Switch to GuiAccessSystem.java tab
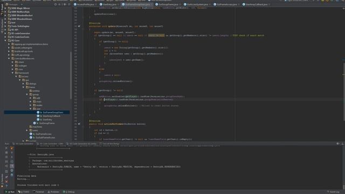Image resolution: width=345 pixels, height=194 pixels. [197, 4]
